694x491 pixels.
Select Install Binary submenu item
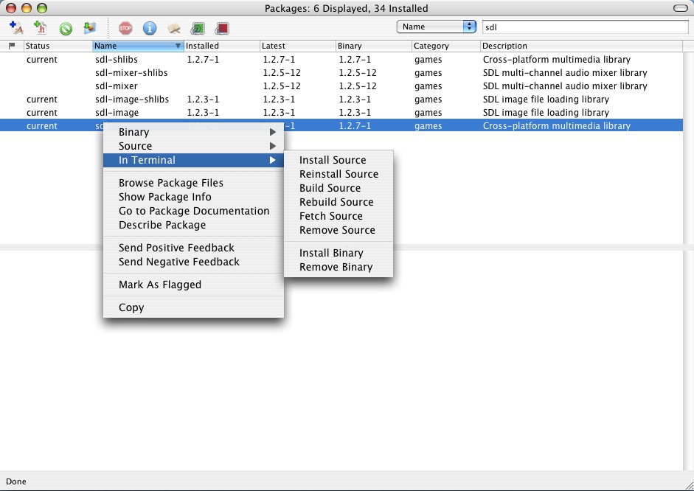339,253
